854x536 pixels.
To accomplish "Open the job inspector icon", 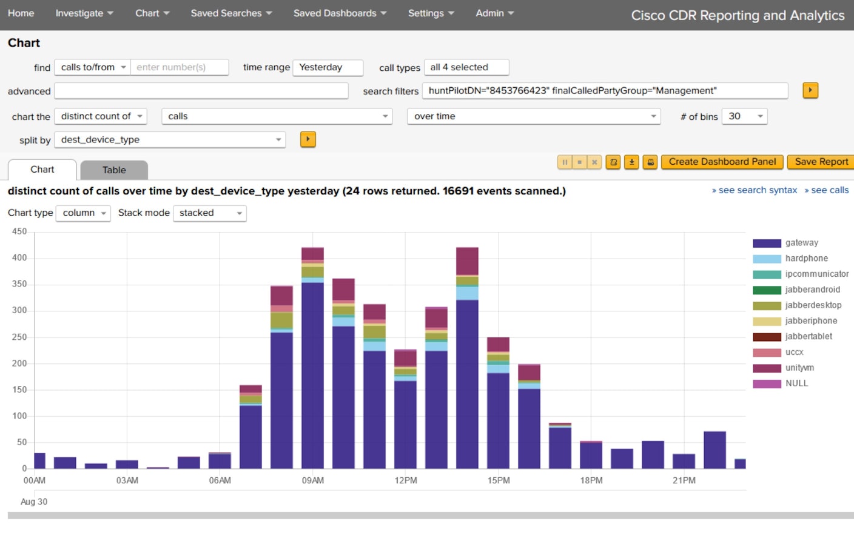I will [613, 162].
